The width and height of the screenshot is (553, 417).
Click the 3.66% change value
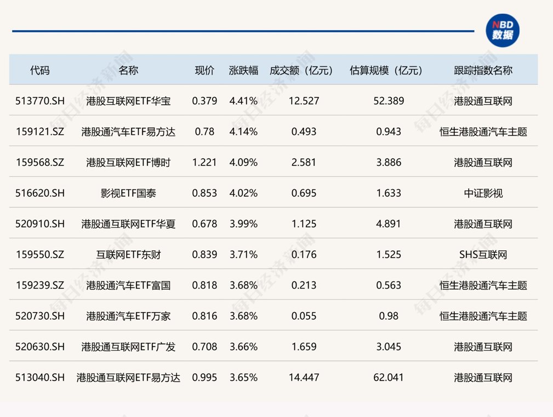[243, 347]
